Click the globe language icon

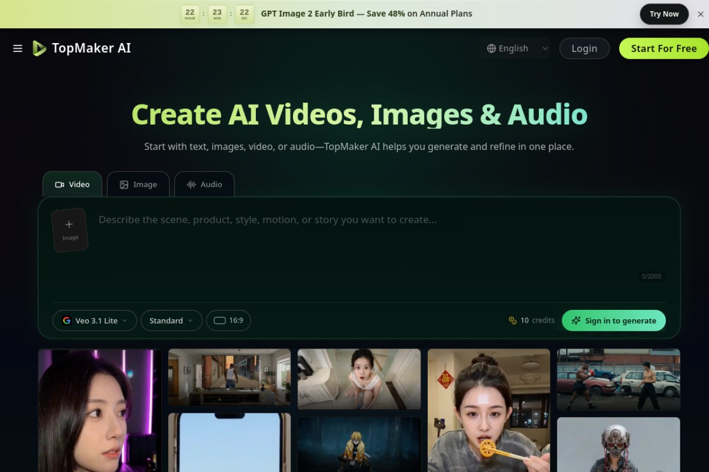(x=491, y=49)
